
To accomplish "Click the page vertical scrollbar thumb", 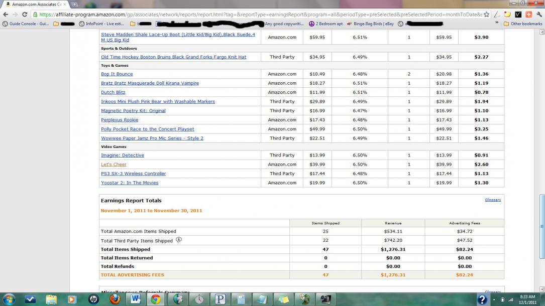I will coord(542,227).
